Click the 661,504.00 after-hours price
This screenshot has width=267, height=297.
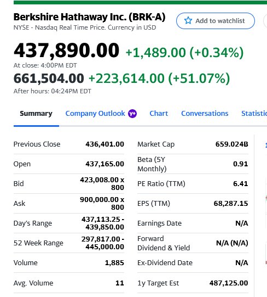point(49,78)
